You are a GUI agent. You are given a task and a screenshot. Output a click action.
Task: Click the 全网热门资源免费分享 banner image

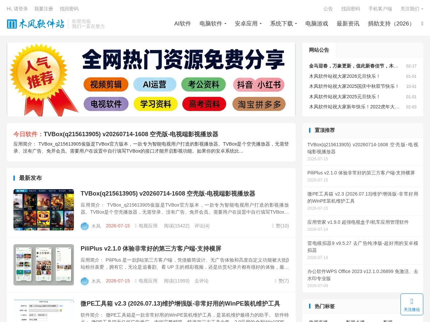pos(151,79)
